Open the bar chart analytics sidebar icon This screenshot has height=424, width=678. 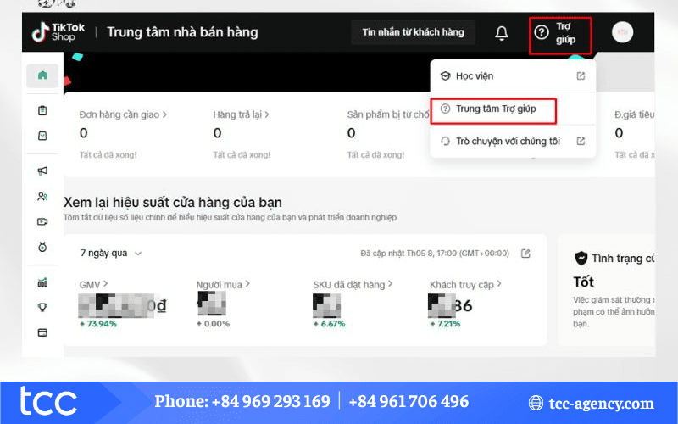coord(42,282)
